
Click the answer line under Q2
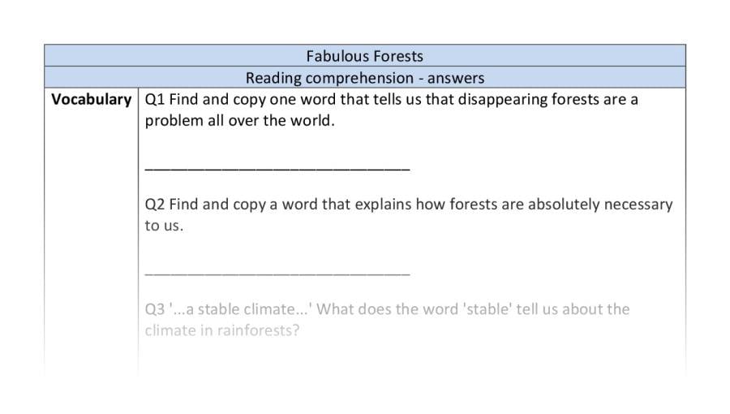(277, 274)
